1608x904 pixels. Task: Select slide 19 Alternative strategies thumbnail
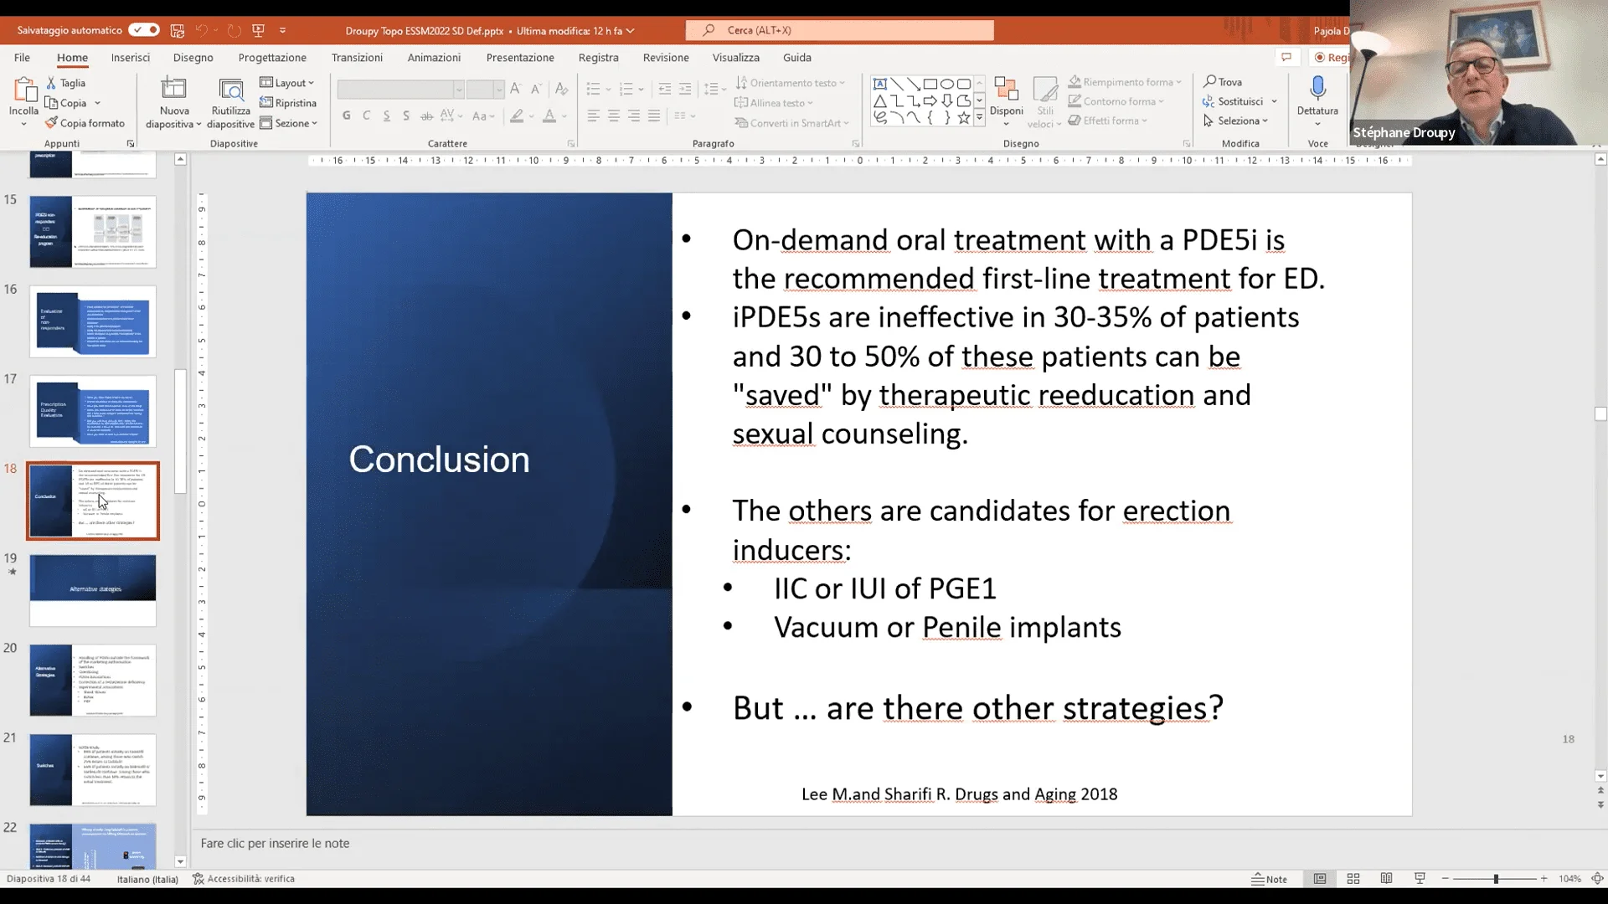[93, 590]
